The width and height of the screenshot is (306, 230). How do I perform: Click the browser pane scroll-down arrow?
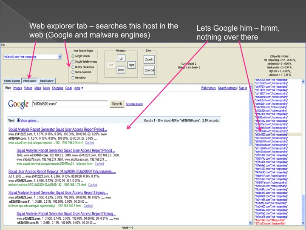[251, 223]
